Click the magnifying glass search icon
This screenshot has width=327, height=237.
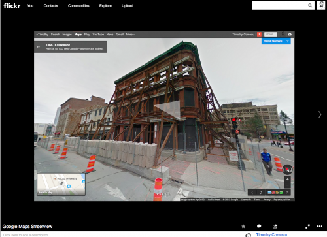point(310,5)
